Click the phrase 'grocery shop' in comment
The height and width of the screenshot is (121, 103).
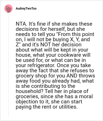(31, 76)
